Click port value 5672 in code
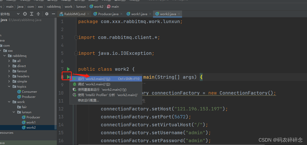This screenshot has height=145, width=307. (x=180, y=117)
